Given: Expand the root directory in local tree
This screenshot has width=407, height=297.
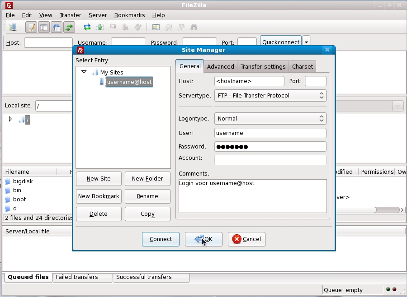Looking at the screenshot, I should [x=10, y=119].
